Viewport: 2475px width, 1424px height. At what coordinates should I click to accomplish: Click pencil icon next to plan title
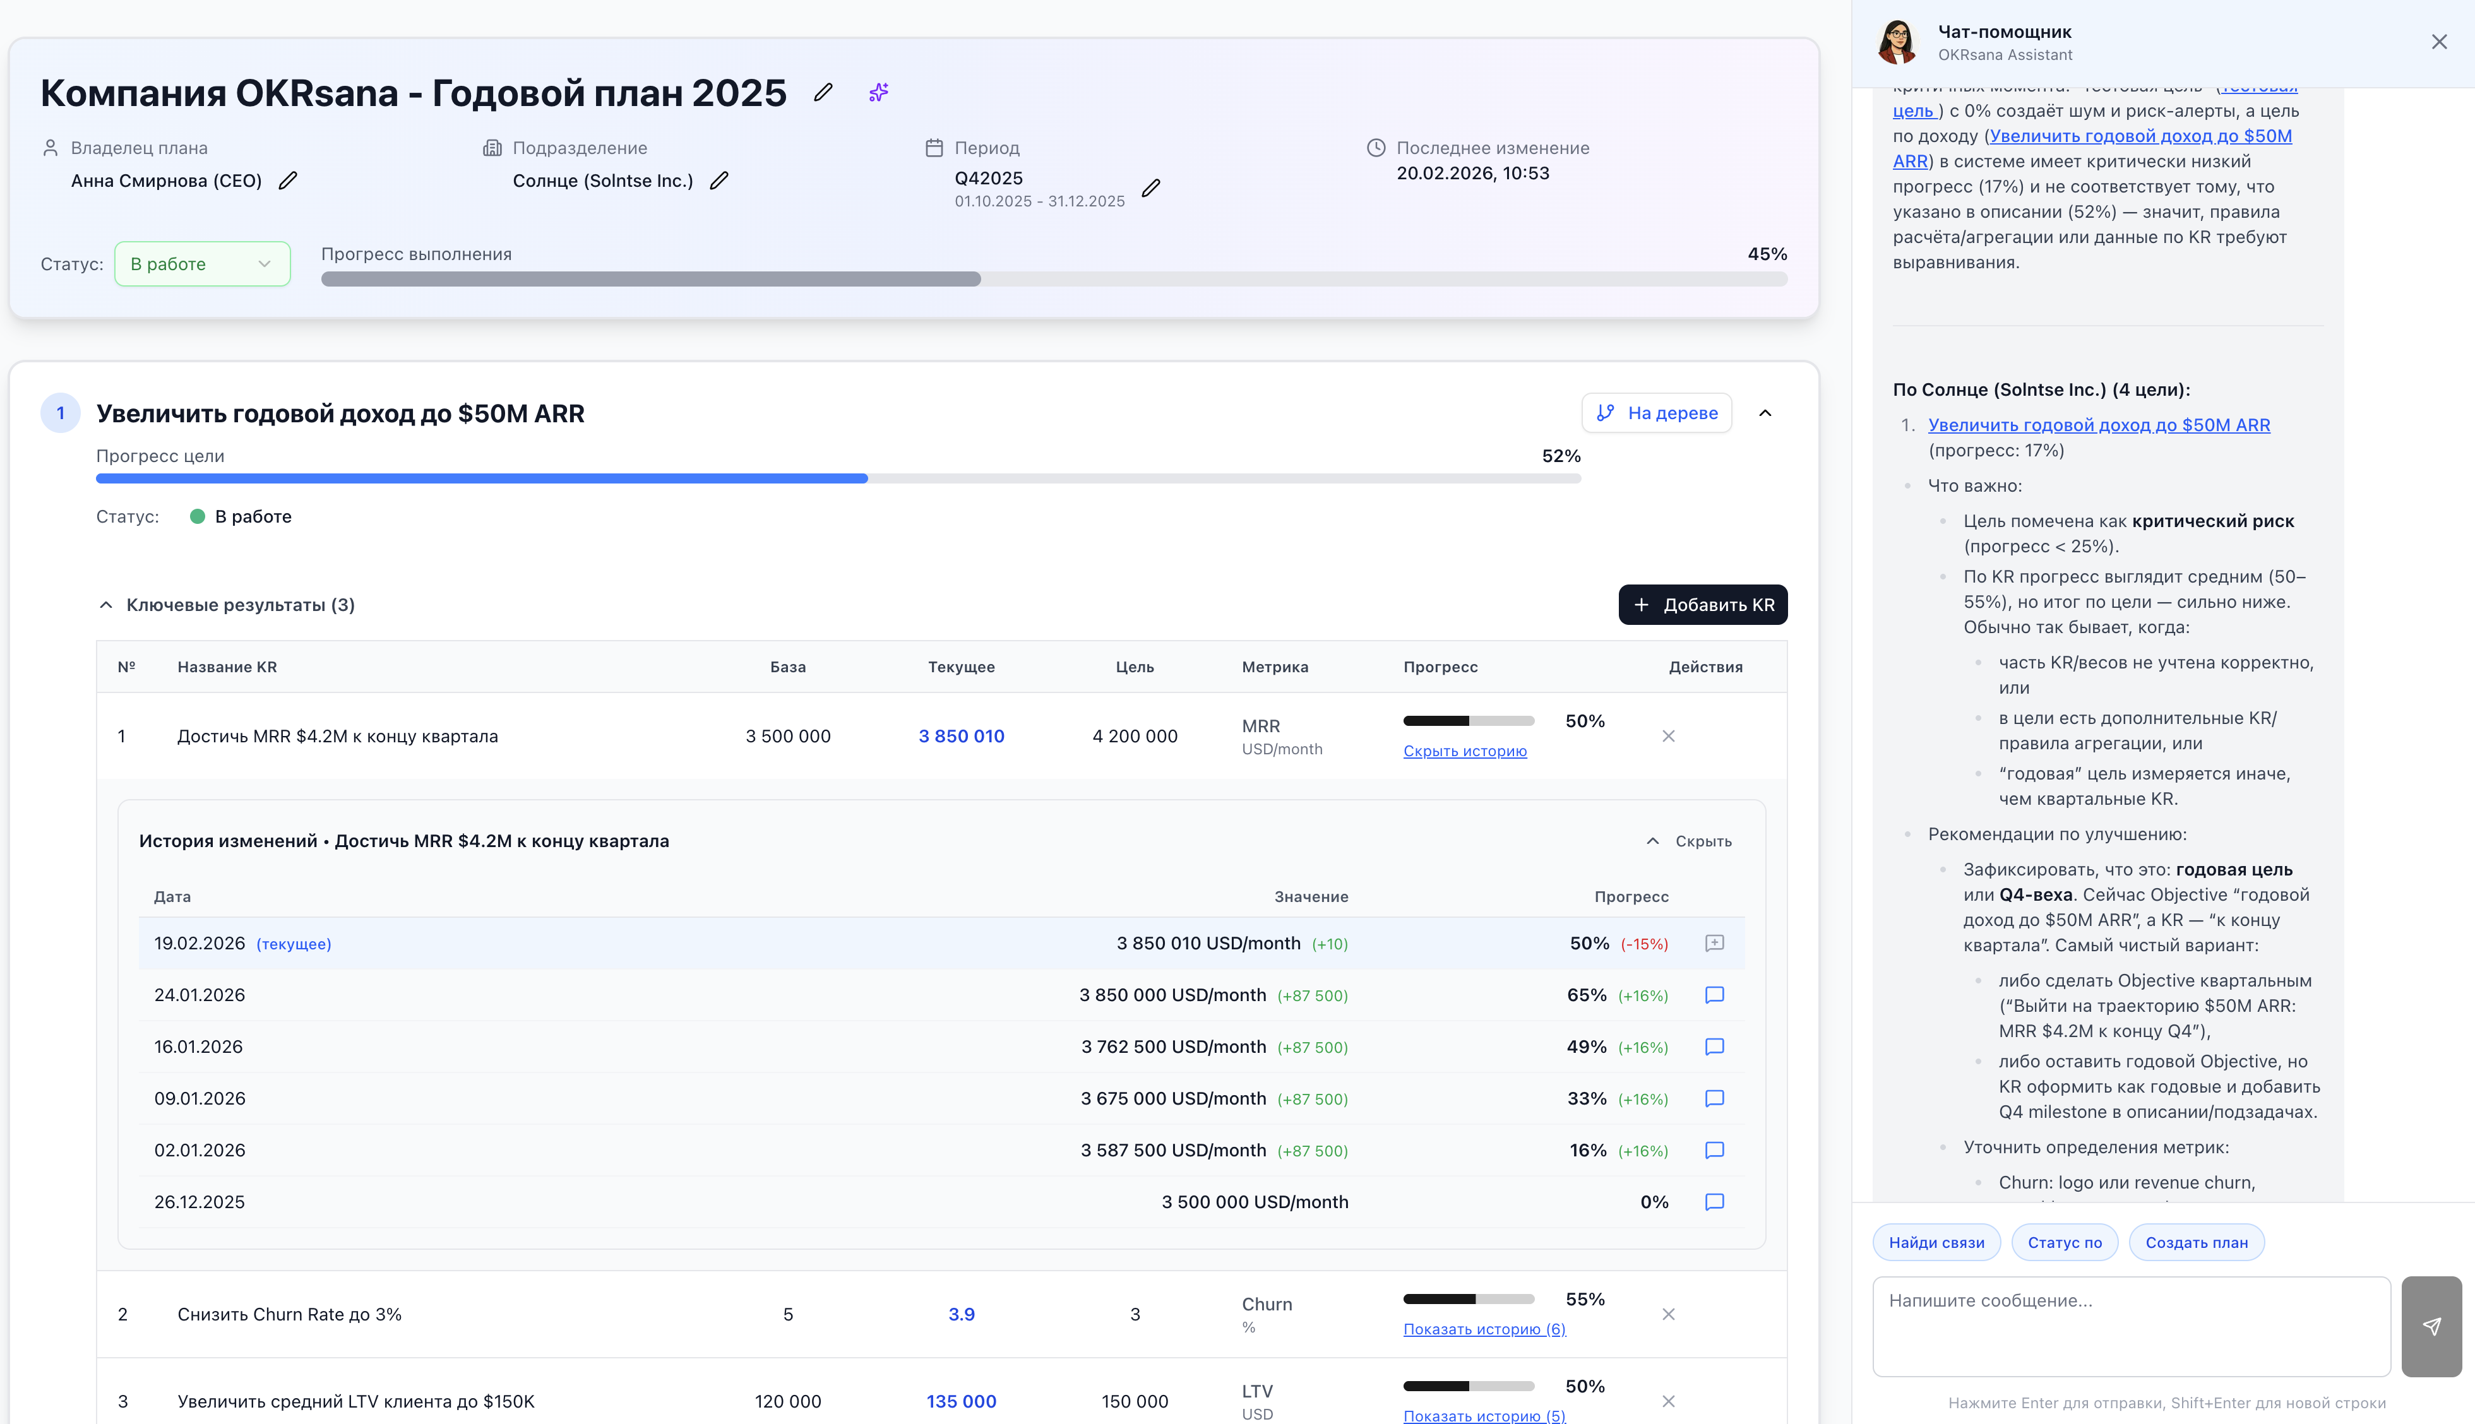click(x=823, y=92)
